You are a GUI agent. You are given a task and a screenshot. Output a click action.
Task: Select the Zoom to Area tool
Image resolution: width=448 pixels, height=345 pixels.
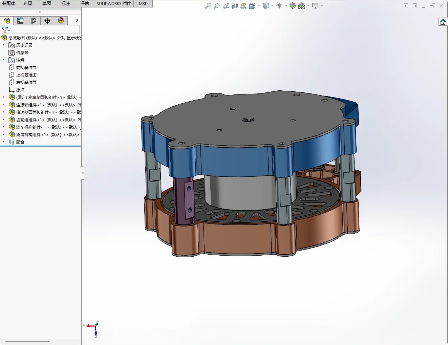point(217,6)
